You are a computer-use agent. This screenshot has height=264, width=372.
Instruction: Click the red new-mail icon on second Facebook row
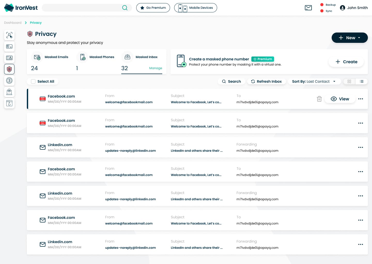point(43,123)
